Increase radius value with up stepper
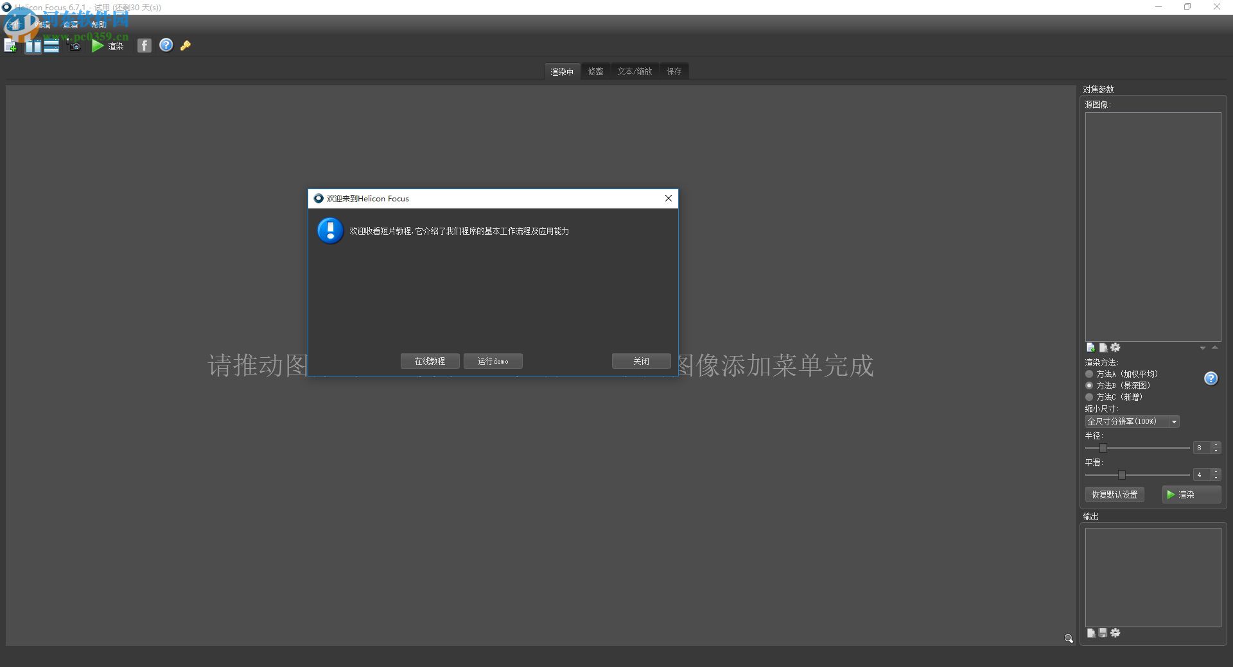Screen dimensions: 1233x667 1216,444
